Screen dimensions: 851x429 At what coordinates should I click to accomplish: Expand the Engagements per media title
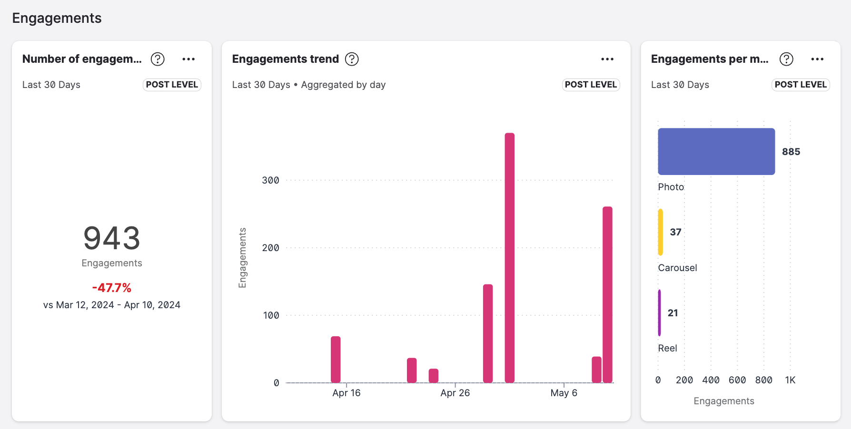point(709,59)
